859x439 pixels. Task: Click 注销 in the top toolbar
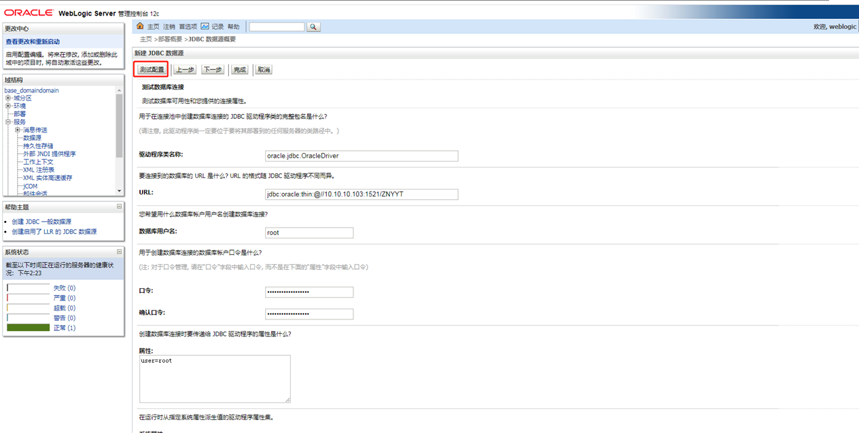pyautogui.click(x=169, y=27)
